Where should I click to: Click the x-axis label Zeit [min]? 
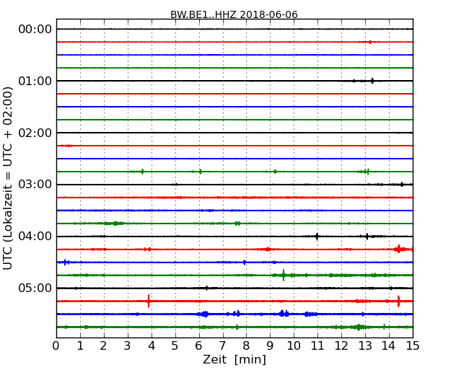tap(234, 359)
